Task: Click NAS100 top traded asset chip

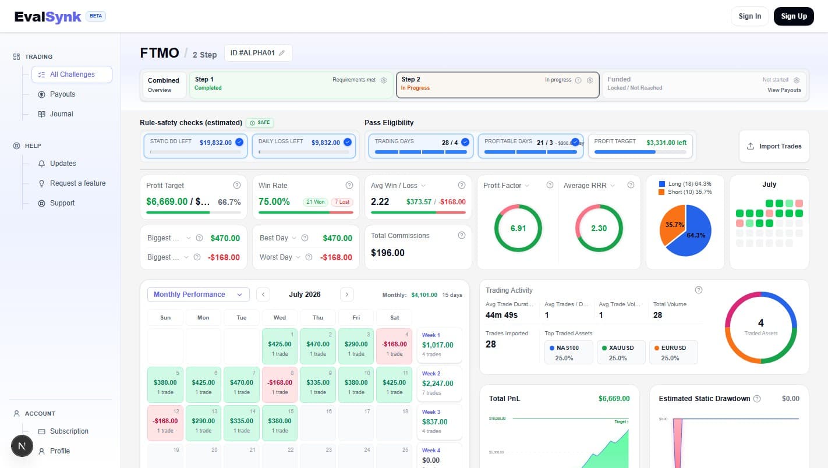Action: coord(569,352)
